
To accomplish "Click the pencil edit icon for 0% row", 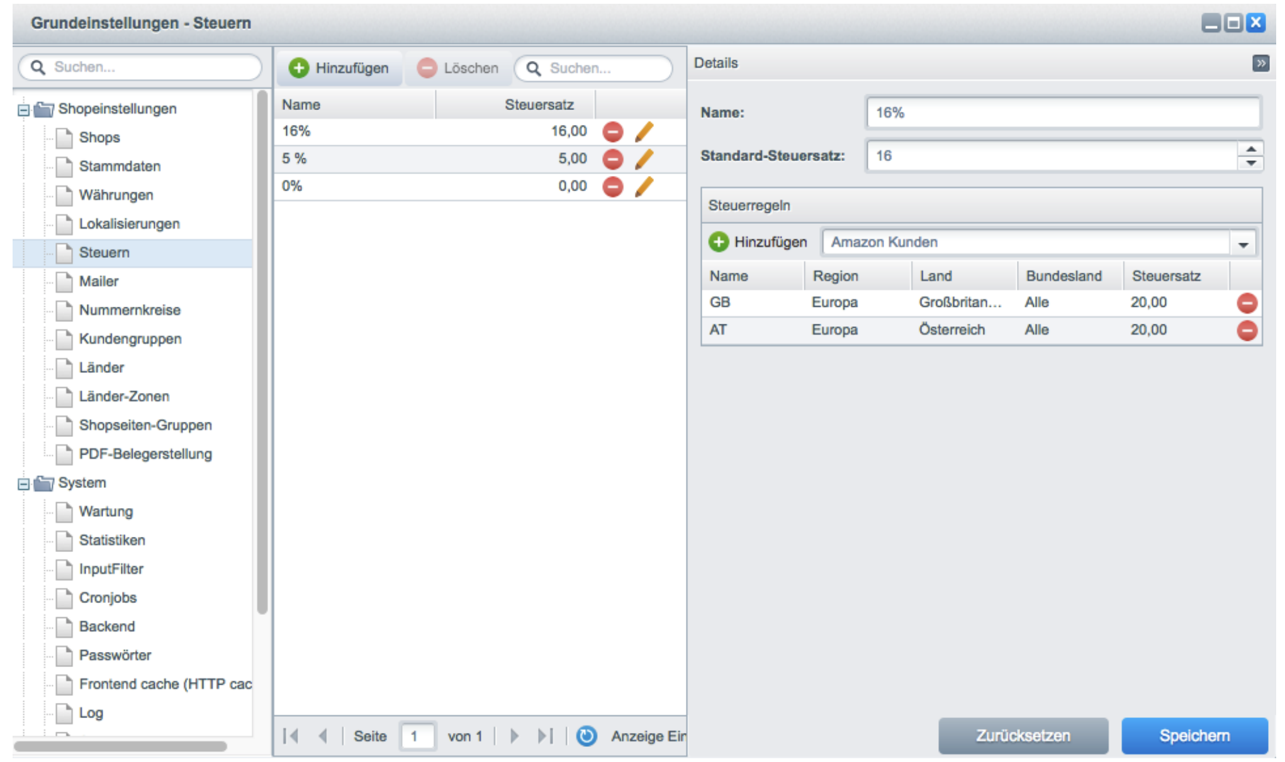I will (644, 187).
